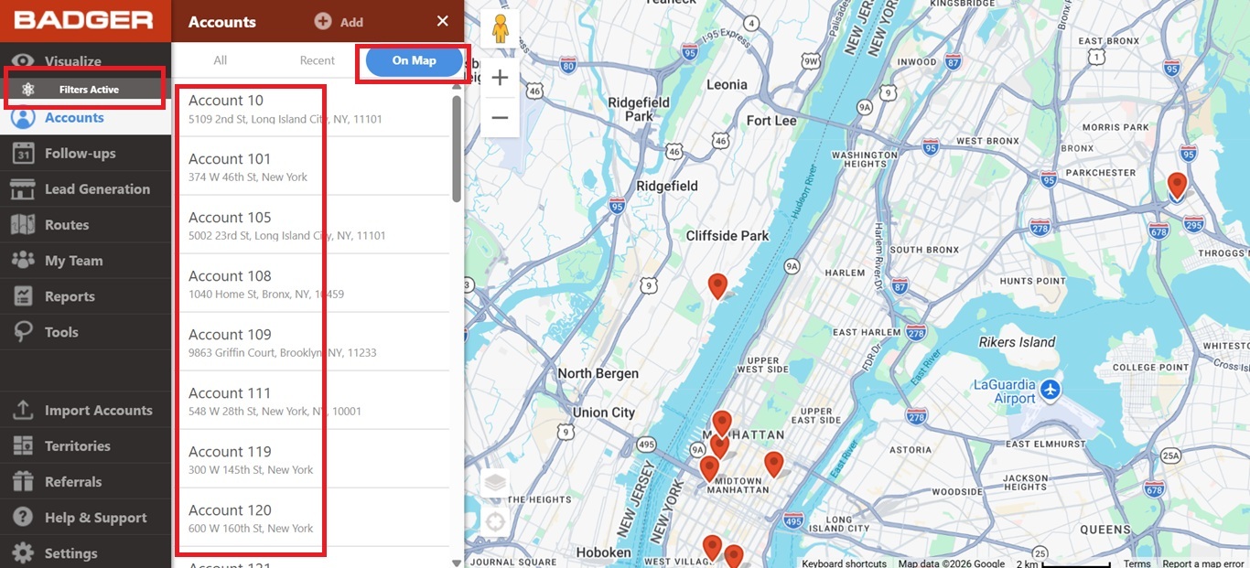The height and width of the screenshot is (568, 1250).
Task: Open the map Terms link
Action: pyautogui.click(x=1137, y=563)
